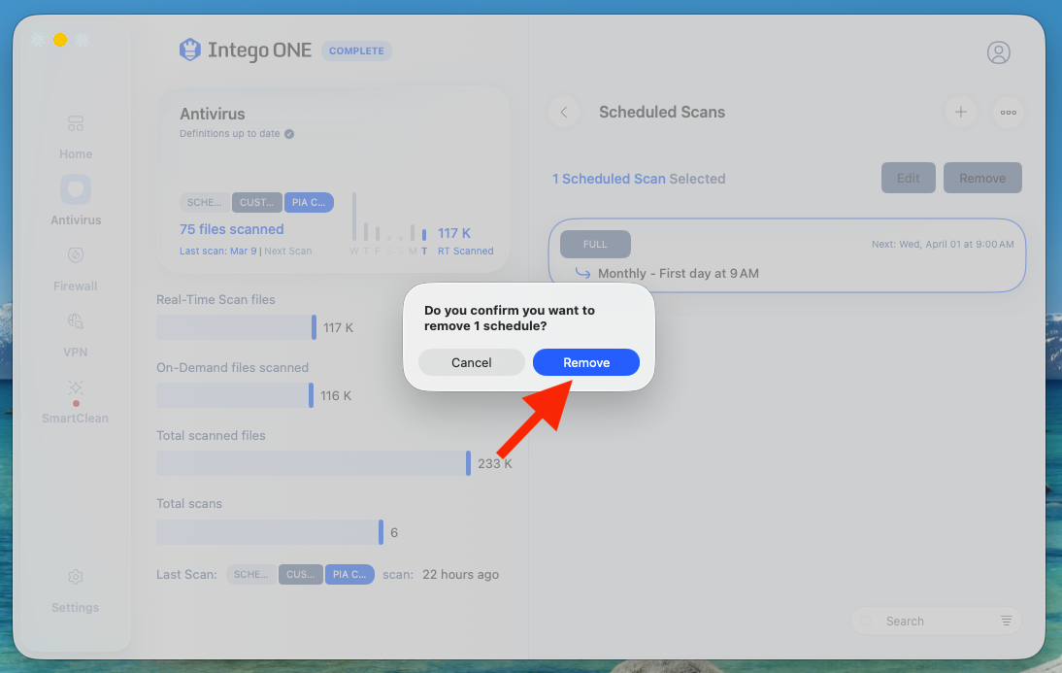Click the 22 hours ago text
The image size is (1062, 673).
tap(460, 575)
